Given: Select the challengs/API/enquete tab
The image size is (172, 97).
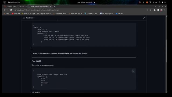Looking at the screenshot, I should click(x=40, y=6).
